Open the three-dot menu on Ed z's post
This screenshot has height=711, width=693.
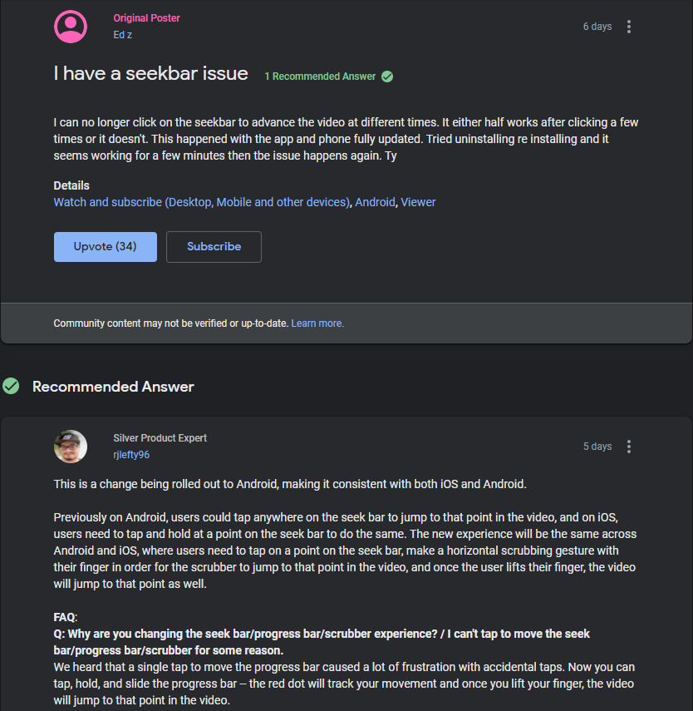629,27
